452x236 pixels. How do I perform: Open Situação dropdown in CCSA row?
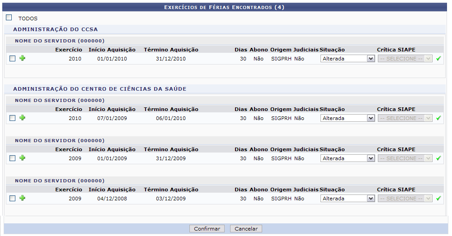click(x=348, y=59)
